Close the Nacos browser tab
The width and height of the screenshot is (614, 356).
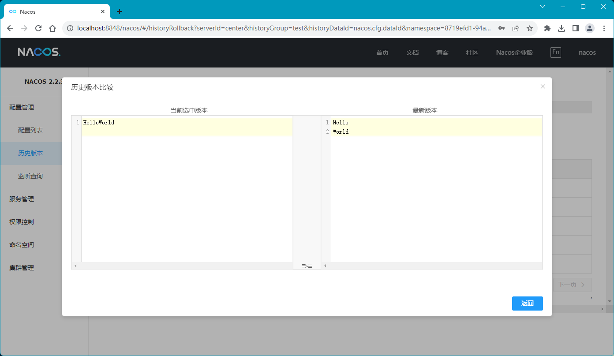tap(103, 11)
